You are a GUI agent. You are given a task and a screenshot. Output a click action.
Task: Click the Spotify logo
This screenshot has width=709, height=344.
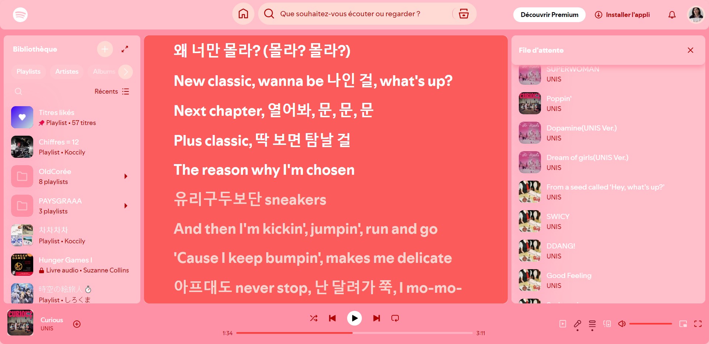coord(20,15)
